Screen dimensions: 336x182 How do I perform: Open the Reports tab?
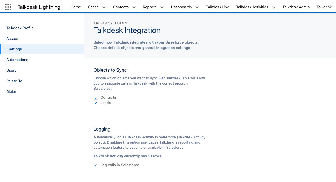click(x=149, y=7)
